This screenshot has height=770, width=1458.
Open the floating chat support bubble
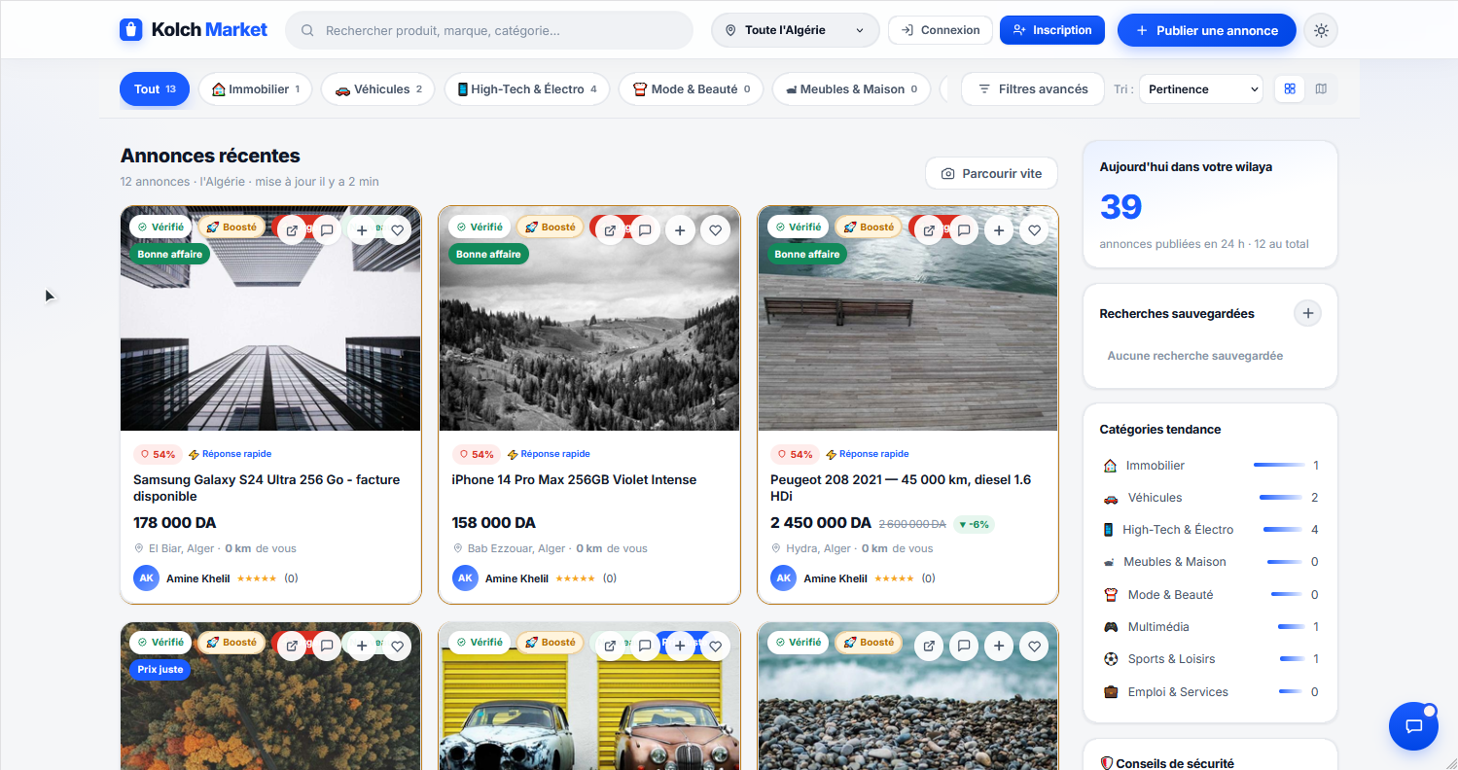point(1413,725)
